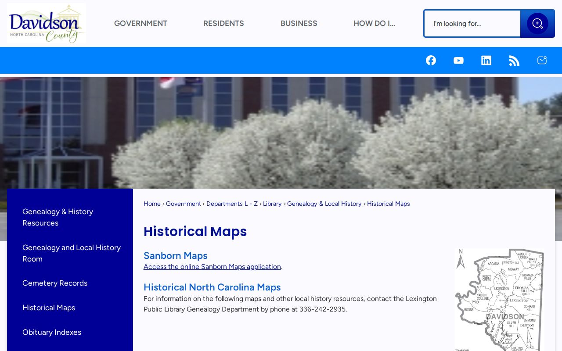Click the search magnifier button
The image size is (562, 351).
pos(537,24)
